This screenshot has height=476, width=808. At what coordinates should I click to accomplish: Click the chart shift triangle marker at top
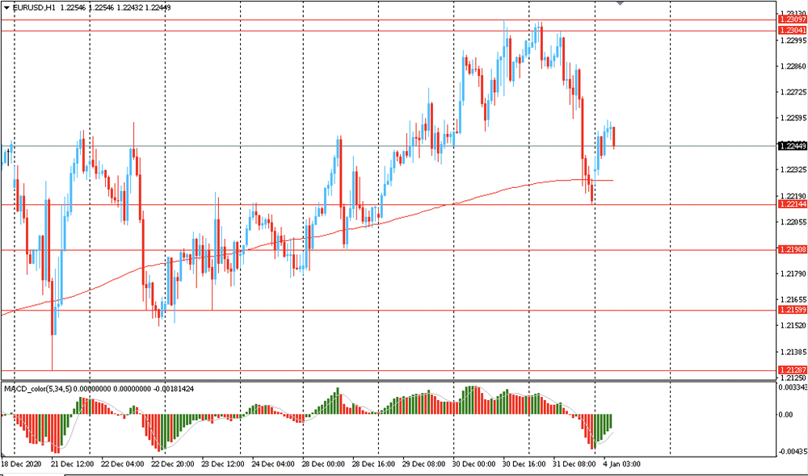621,2
